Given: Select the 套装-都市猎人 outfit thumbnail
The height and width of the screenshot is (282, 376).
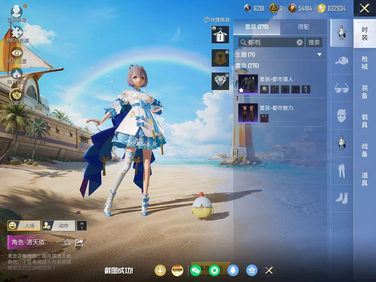Looking at the screenshot, I should point(248,84).
